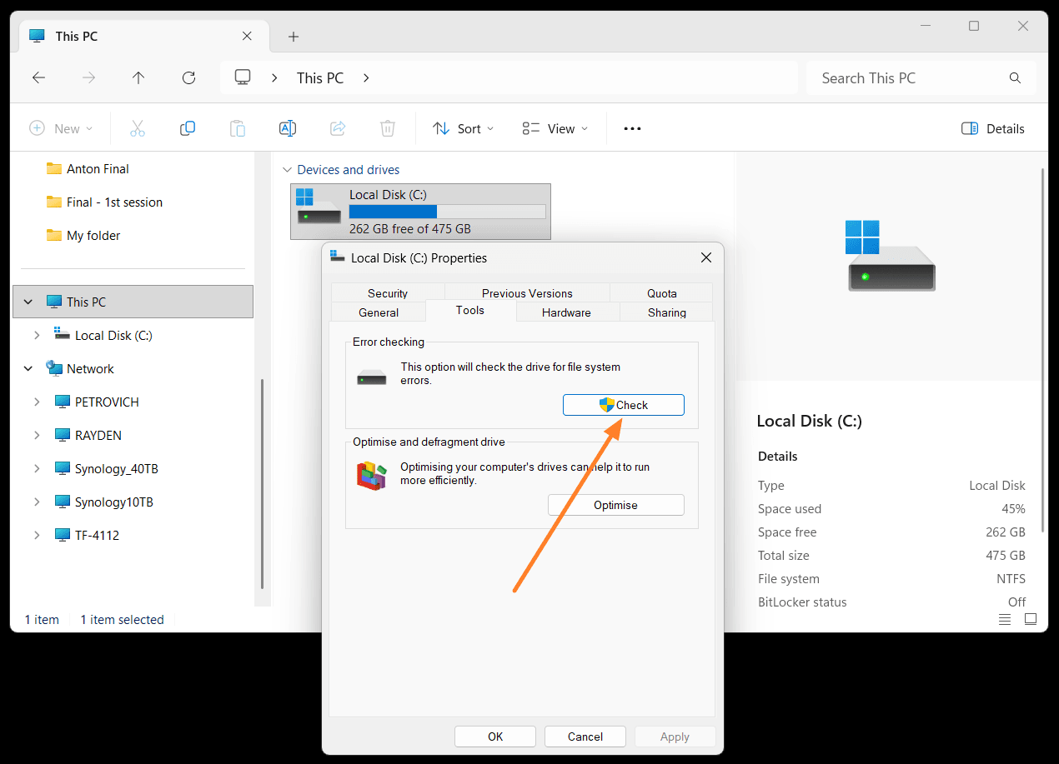This screenshot has height=764, width=1059.
Task: Click the Delete trash icon
Action: tap(388, 128)
